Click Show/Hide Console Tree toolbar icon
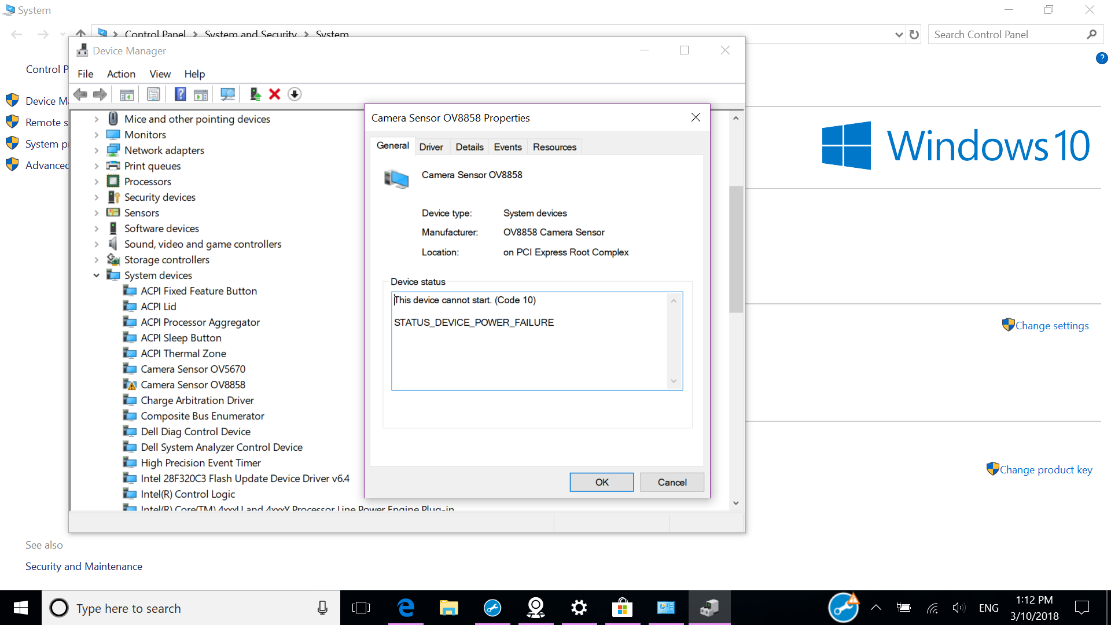 [x=127, y=94]
